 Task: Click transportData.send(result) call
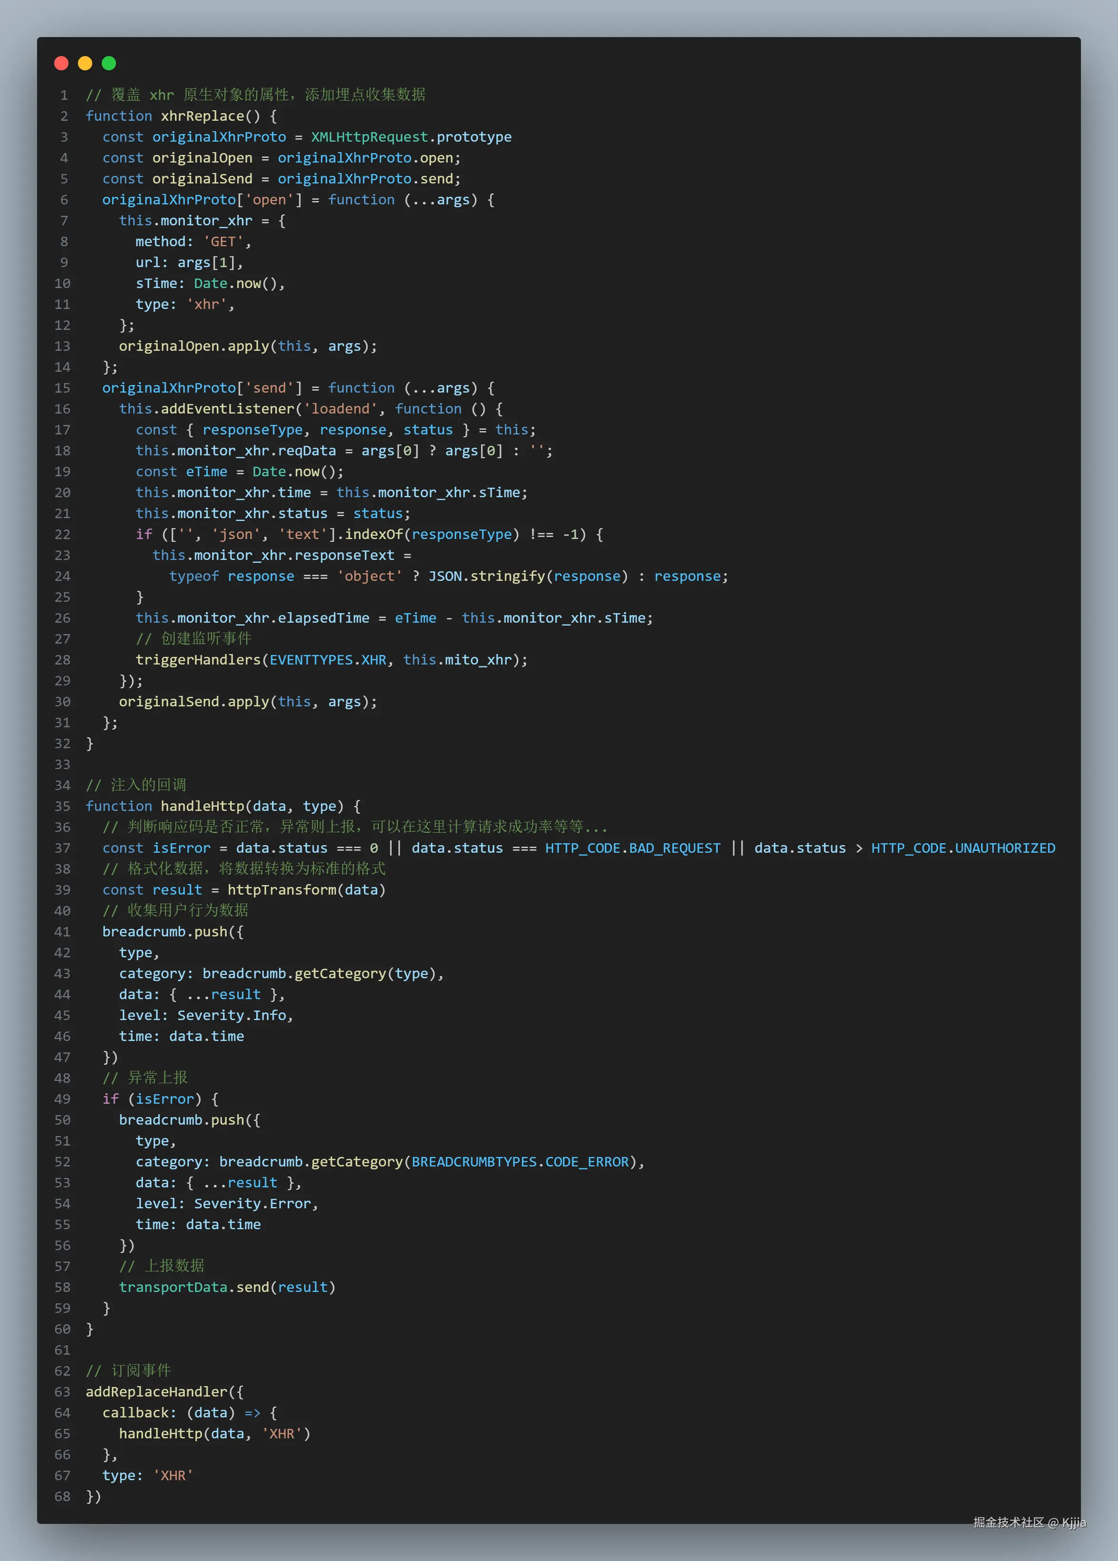227,1287
